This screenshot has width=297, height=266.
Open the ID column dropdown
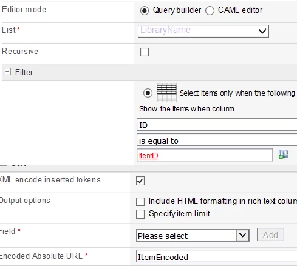coord(217,125)
